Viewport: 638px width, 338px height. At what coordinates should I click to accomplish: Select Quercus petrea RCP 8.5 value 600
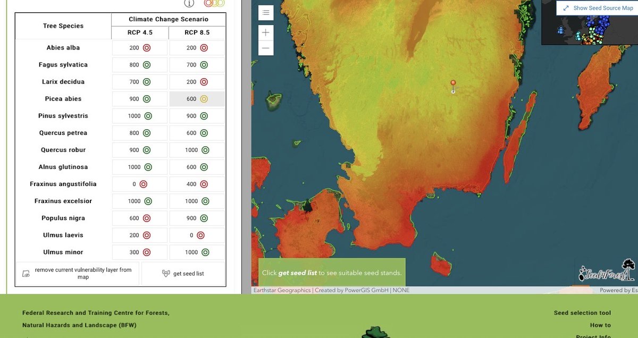(197, 133)
